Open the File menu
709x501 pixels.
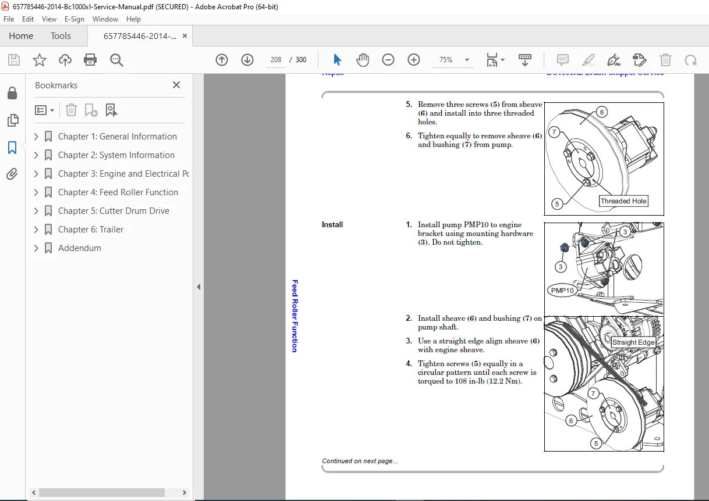[x=9, y=19]
